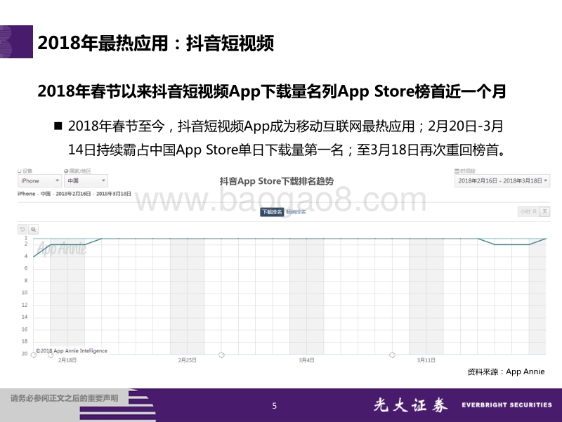Screen dimensions: 562x422
Task: Click event marker nearest the 3月11日 label
Action: click(392, 355)
